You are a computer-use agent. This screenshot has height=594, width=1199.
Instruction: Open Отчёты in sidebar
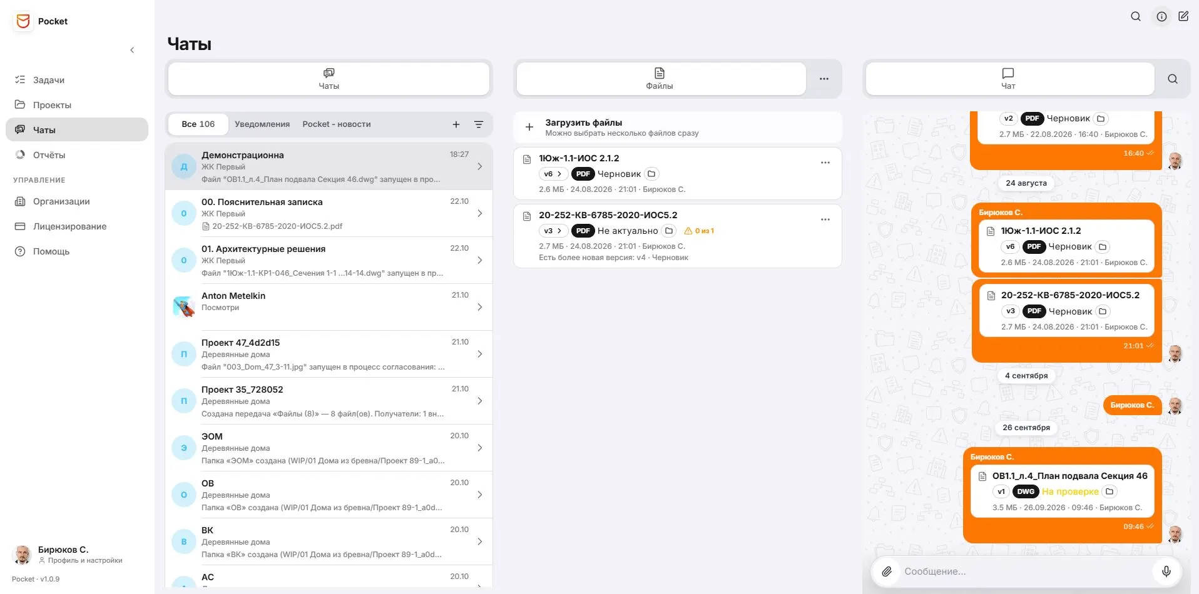pyautogui.click(x=77, y=155)
